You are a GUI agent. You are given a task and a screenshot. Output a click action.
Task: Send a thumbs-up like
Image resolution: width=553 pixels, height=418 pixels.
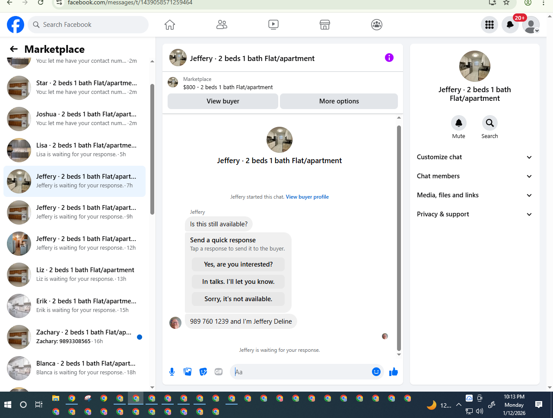click(x=394, y=372)
